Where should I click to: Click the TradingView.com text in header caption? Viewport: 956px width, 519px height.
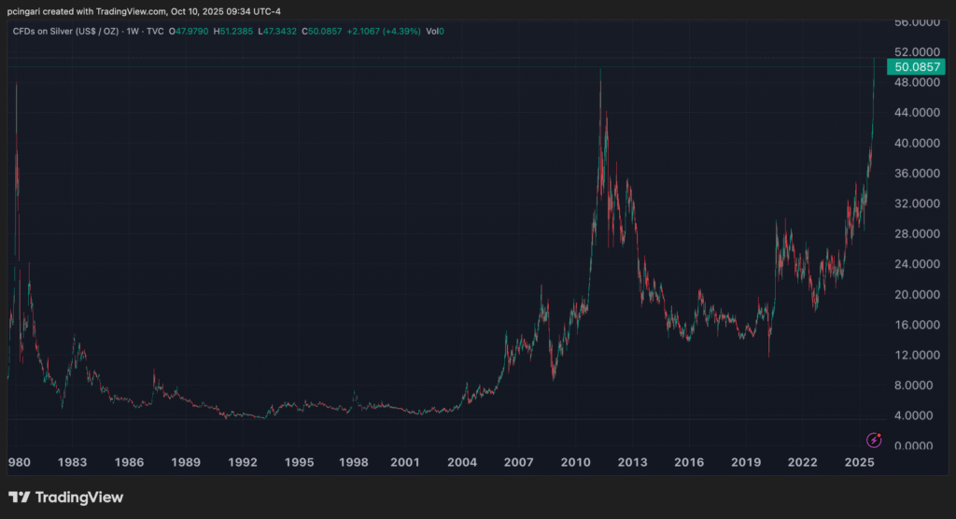pos(138,10)
